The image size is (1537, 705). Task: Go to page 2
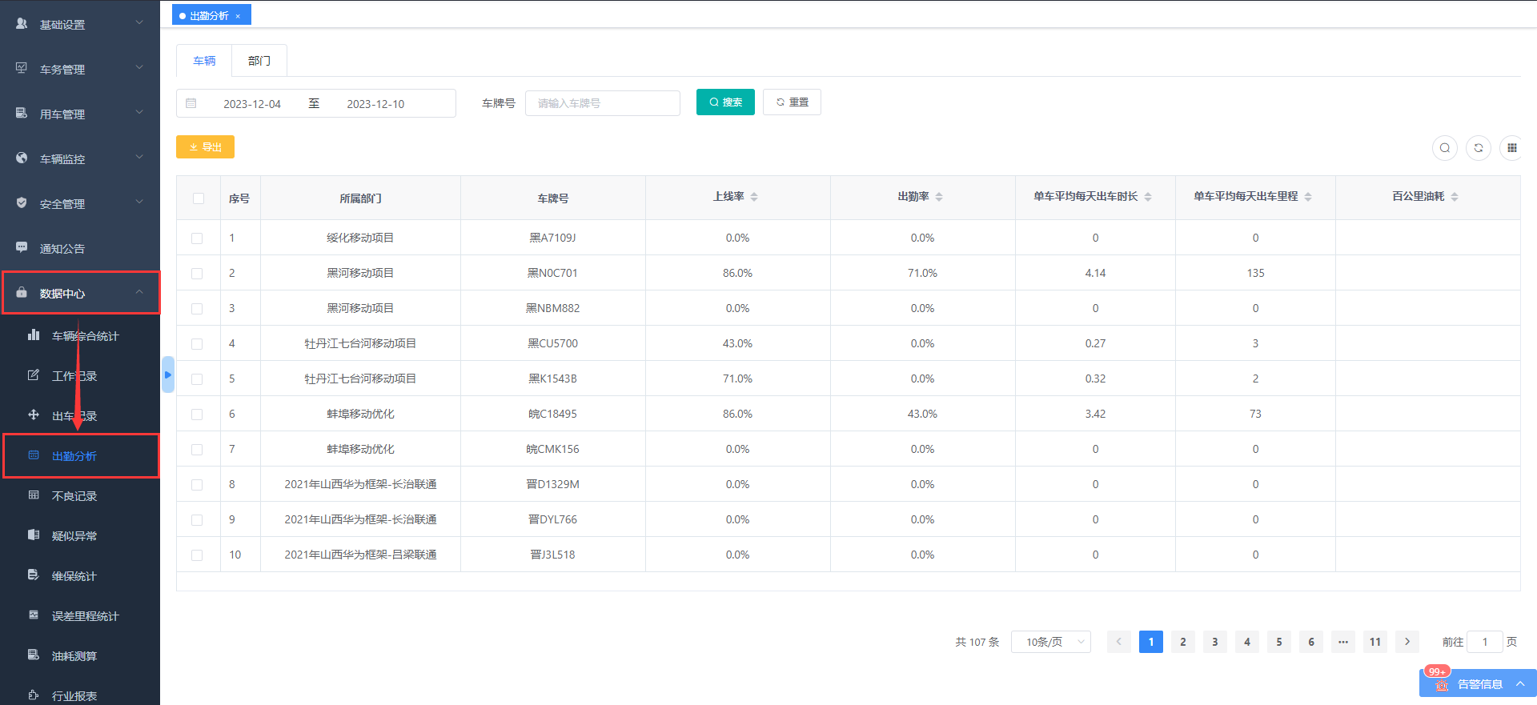click(x=1183, y=642)
